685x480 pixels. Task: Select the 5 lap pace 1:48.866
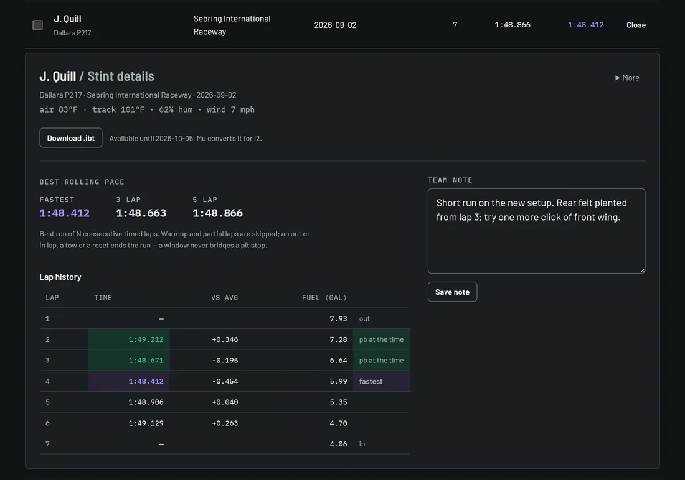point(217,213)
